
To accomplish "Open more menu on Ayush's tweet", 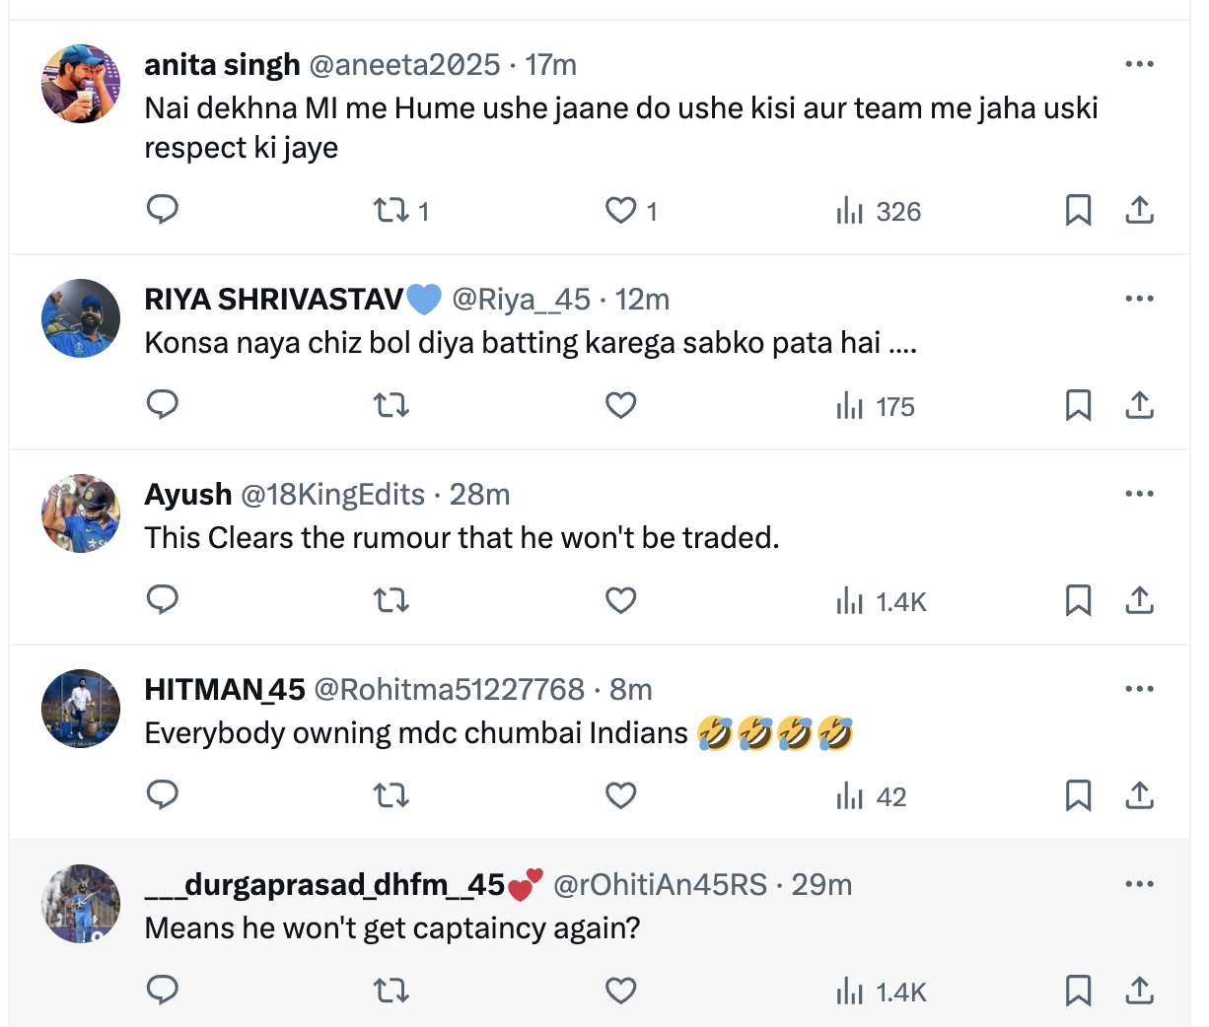I will [x=1139, y=494].
